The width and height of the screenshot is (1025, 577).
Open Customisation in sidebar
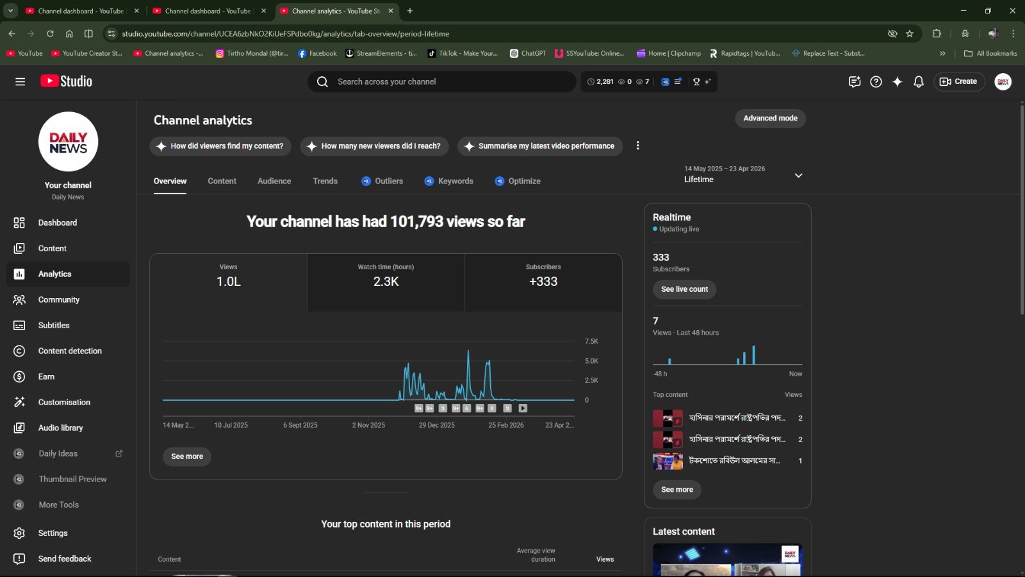68,402
